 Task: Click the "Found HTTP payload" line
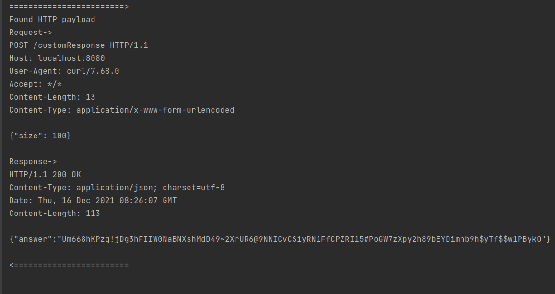[52, 20]
